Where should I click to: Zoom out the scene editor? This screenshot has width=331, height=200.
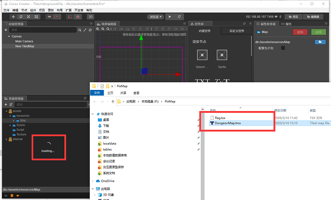(x=103, y=29)
